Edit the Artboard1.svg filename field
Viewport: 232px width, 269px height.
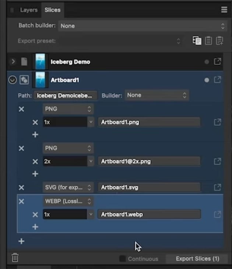click(149, 187)
